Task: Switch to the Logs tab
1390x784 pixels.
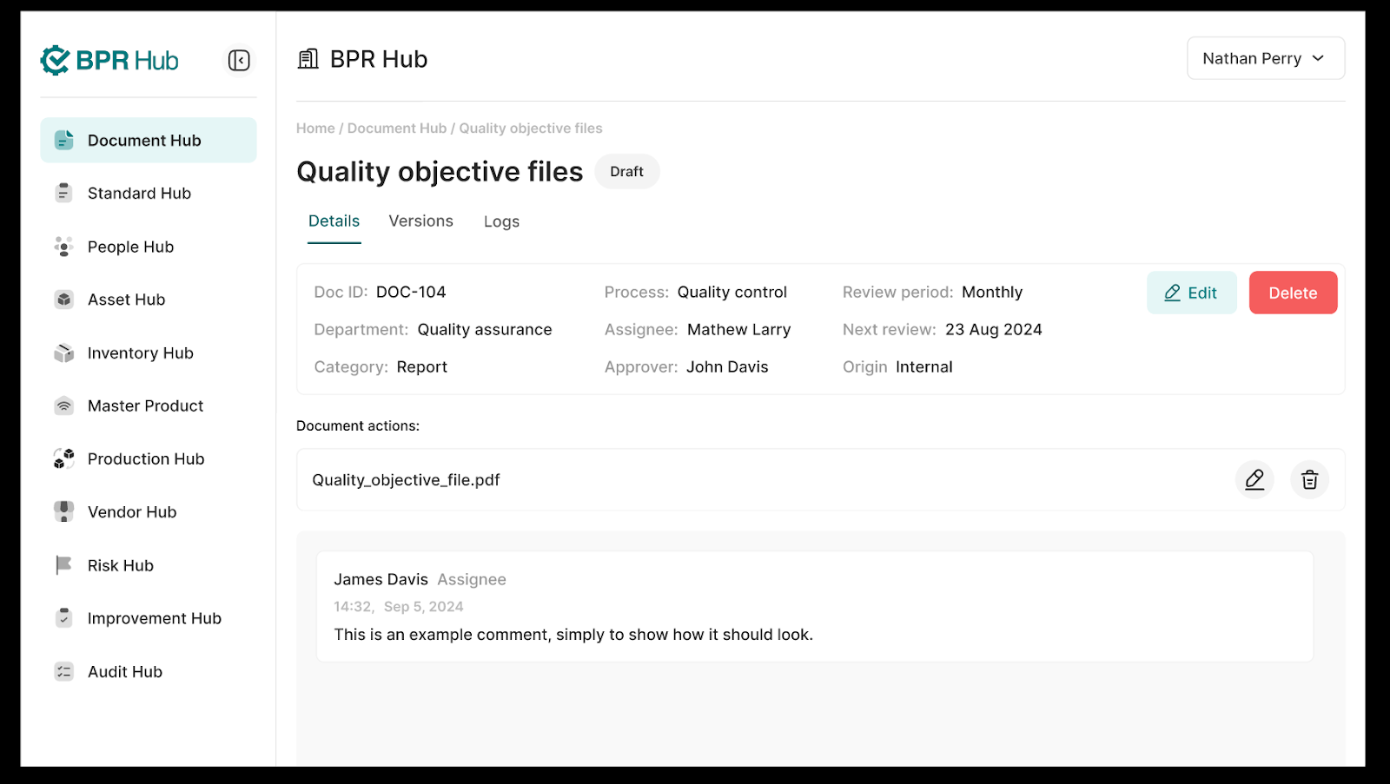Action: point(502,221)
